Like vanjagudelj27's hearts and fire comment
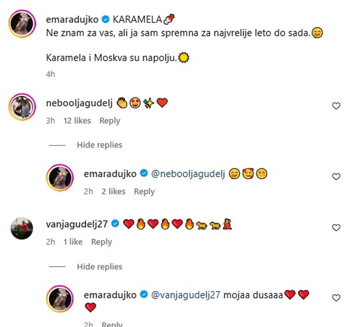Image resolution: width=348 pixels, height=327 pixels. [x=336, y=227]
